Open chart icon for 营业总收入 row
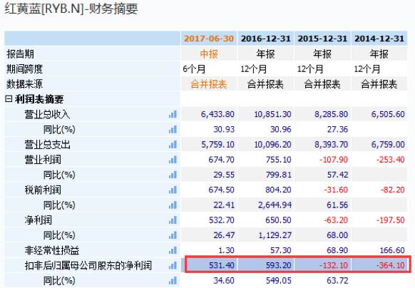 (x=173, y=114)
